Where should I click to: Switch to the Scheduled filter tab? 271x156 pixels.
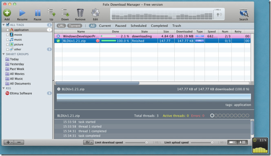pyautogui.click(x=138, y=26)
